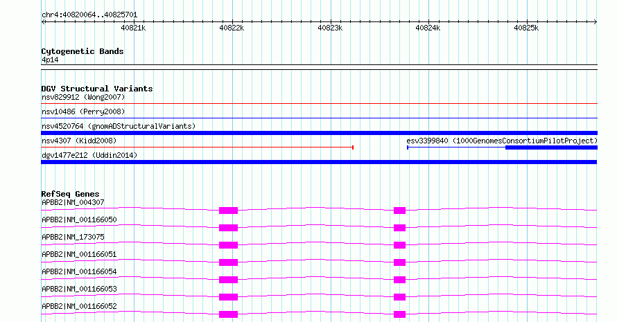Screen dimensions: 617x322
Task: Open esv3399840 (1000GenomesConsortiumPilotProject) label
Action: 502,141
